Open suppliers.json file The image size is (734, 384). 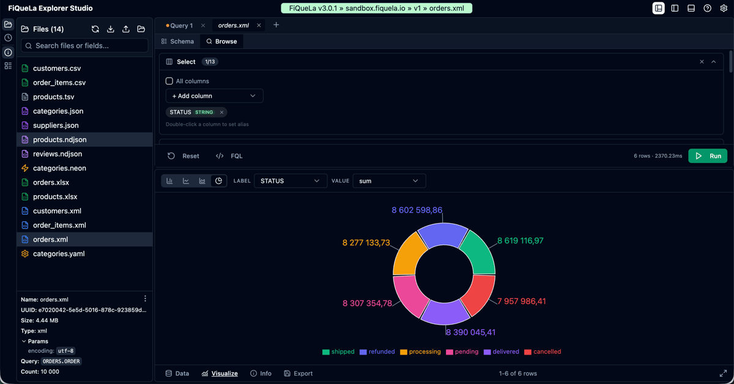pyautogui.click(x=84, y=125)
